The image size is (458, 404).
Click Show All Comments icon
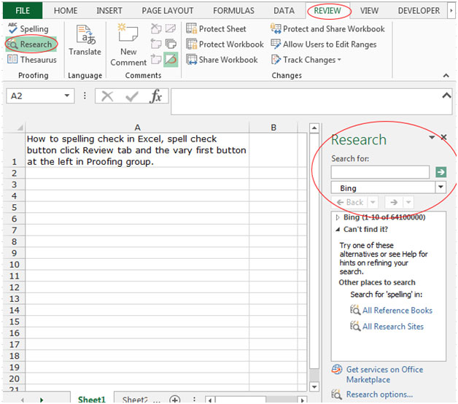[x=171, y=44]
